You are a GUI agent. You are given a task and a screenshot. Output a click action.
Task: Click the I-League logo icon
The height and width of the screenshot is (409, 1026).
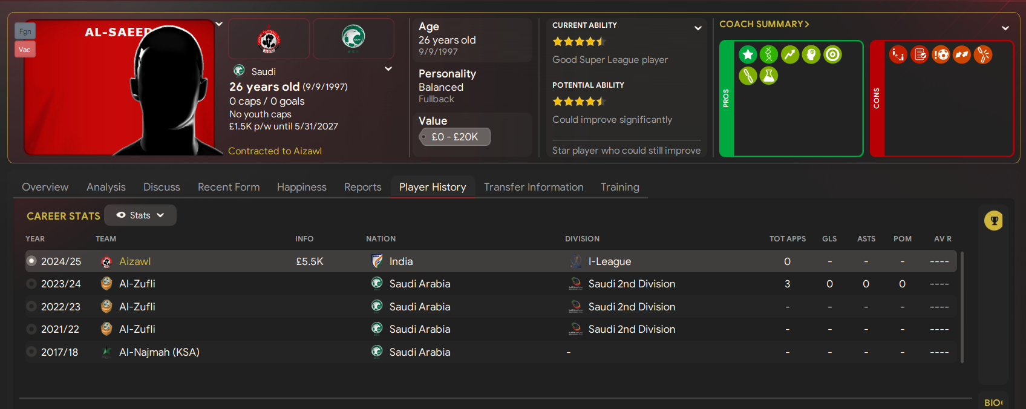tap(576, 261)
